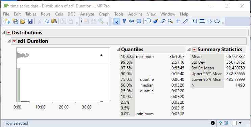Select the Crosshairs plus tool
251x127 pixels.
(x=178, y=21)
